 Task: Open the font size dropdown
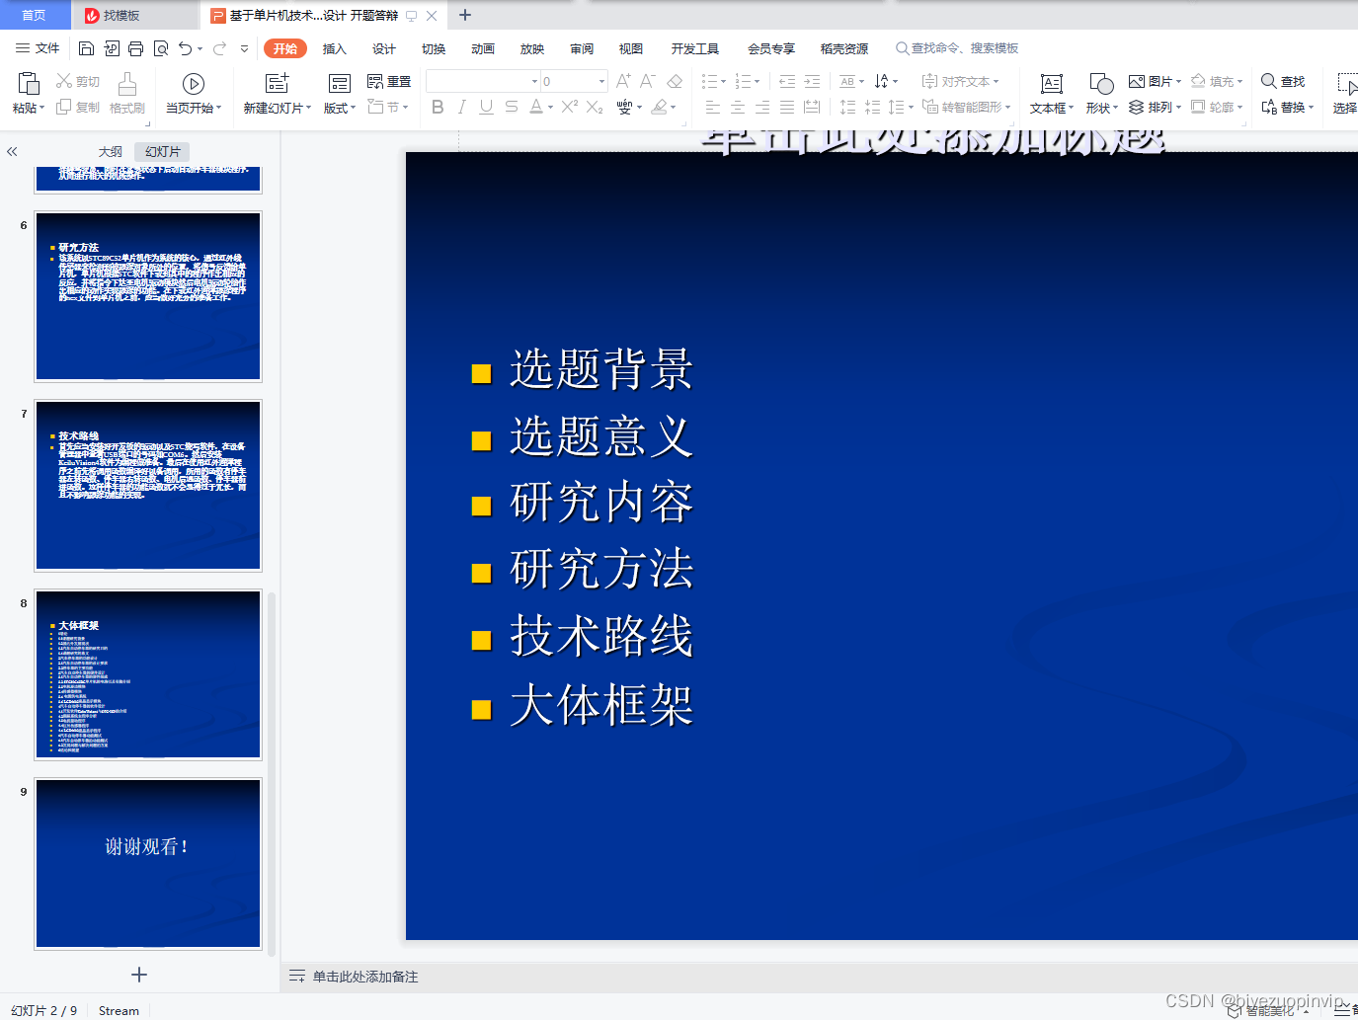tap(601, 81)
